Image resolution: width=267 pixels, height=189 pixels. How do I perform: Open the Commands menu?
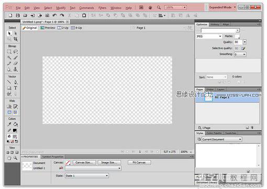pyautogui.click(x=87, y=8)
